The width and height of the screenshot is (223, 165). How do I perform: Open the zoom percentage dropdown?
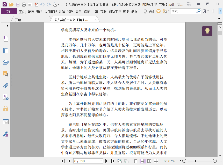180,161
